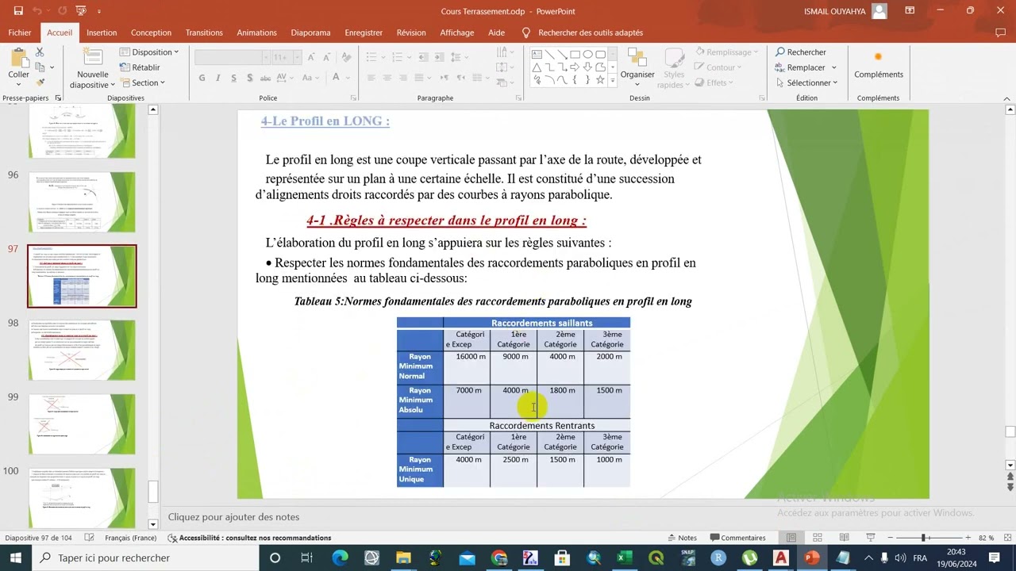Open the Révision tab
This screenshot has height=571, width=1016.
coord(411,33)
